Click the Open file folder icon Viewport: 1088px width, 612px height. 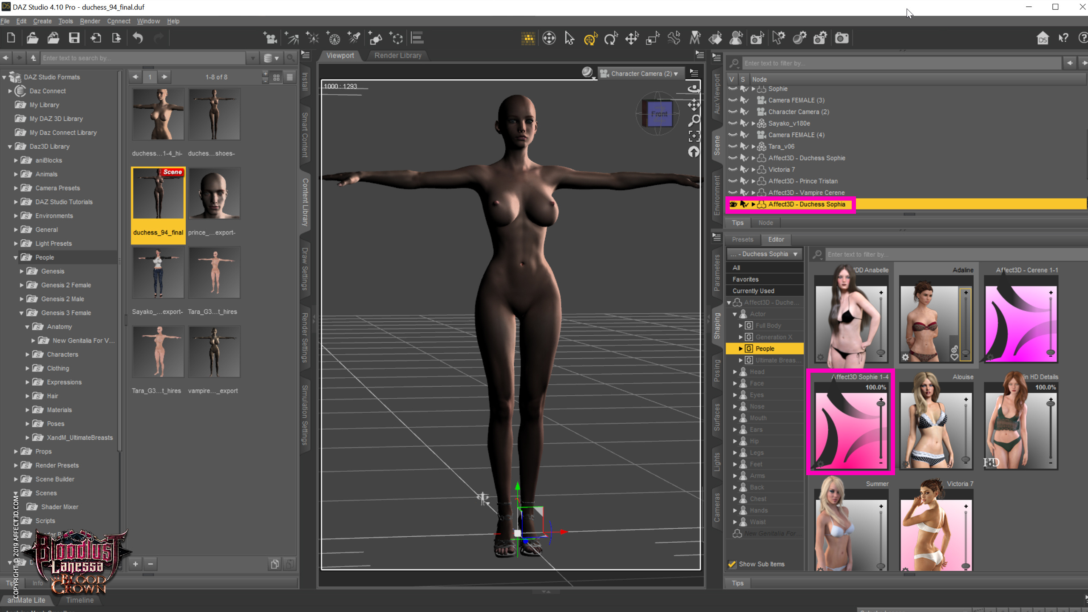click(x=32, y=38)
